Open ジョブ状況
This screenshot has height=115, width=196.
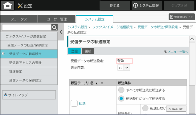[x=179, y=6]
